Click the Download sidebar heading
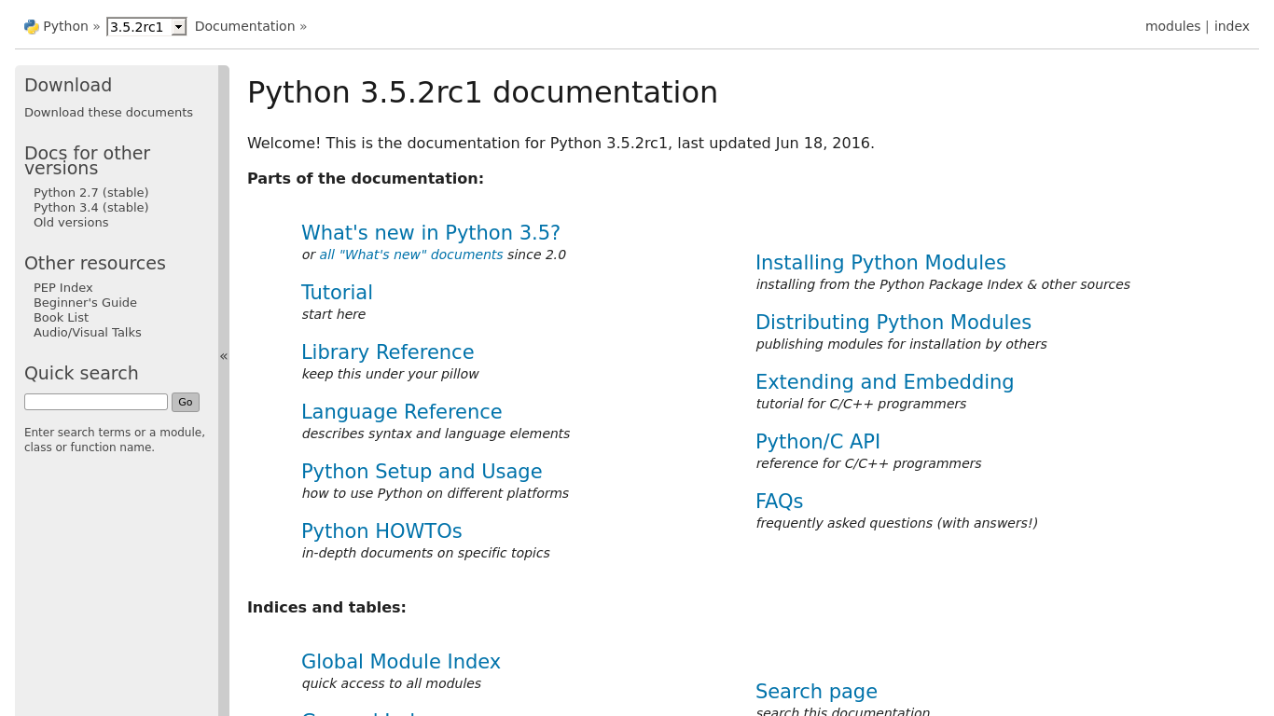Screen dimensions: 1274x716 pos(68,85)
